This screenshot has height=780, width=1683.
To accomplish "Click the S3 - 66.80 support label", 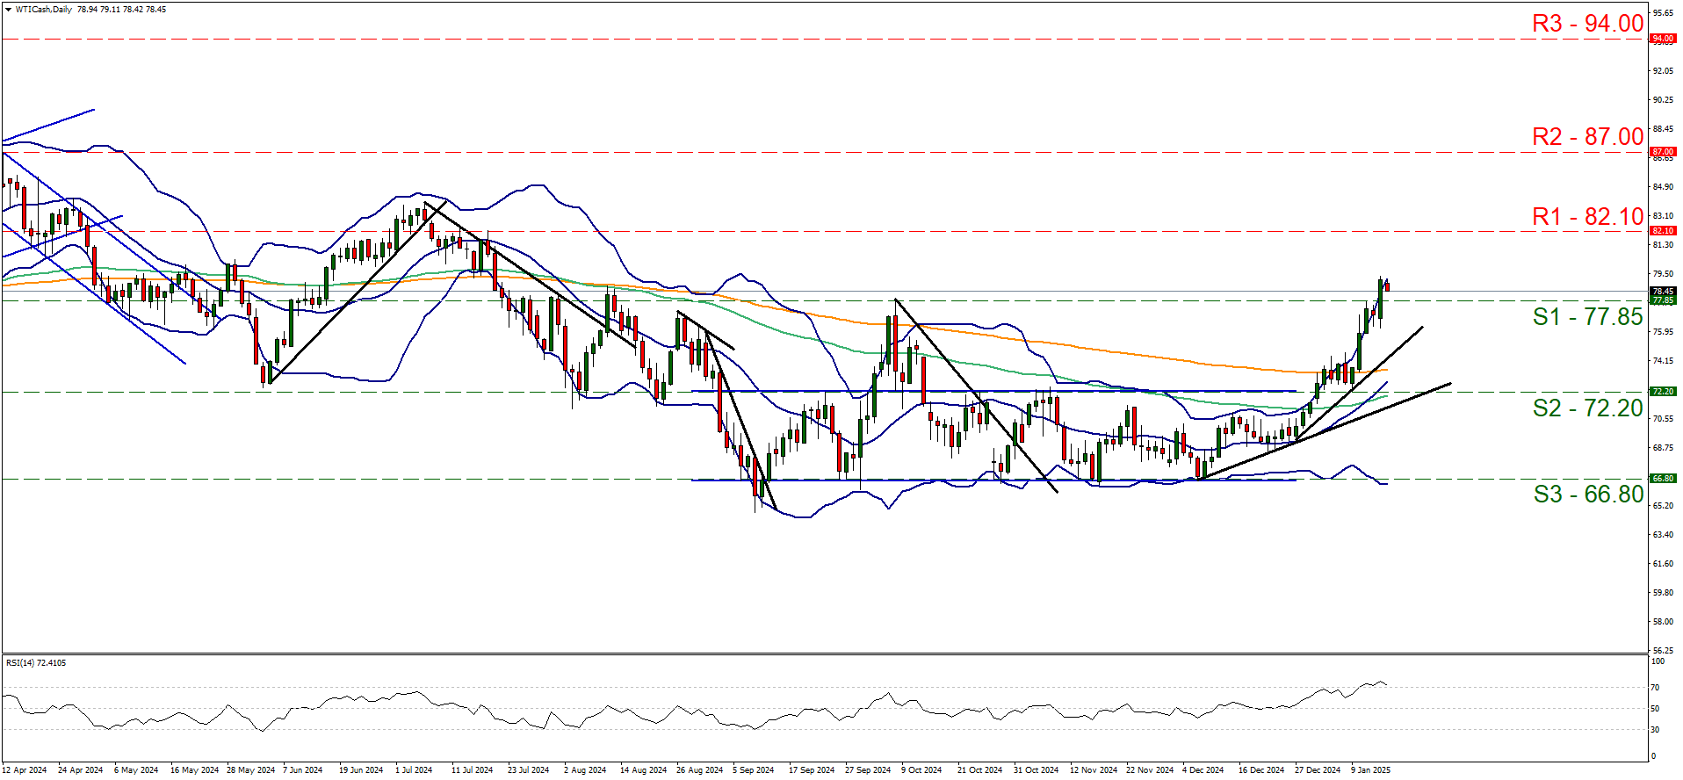I will pyautogui.click(x=1588, y=495).
